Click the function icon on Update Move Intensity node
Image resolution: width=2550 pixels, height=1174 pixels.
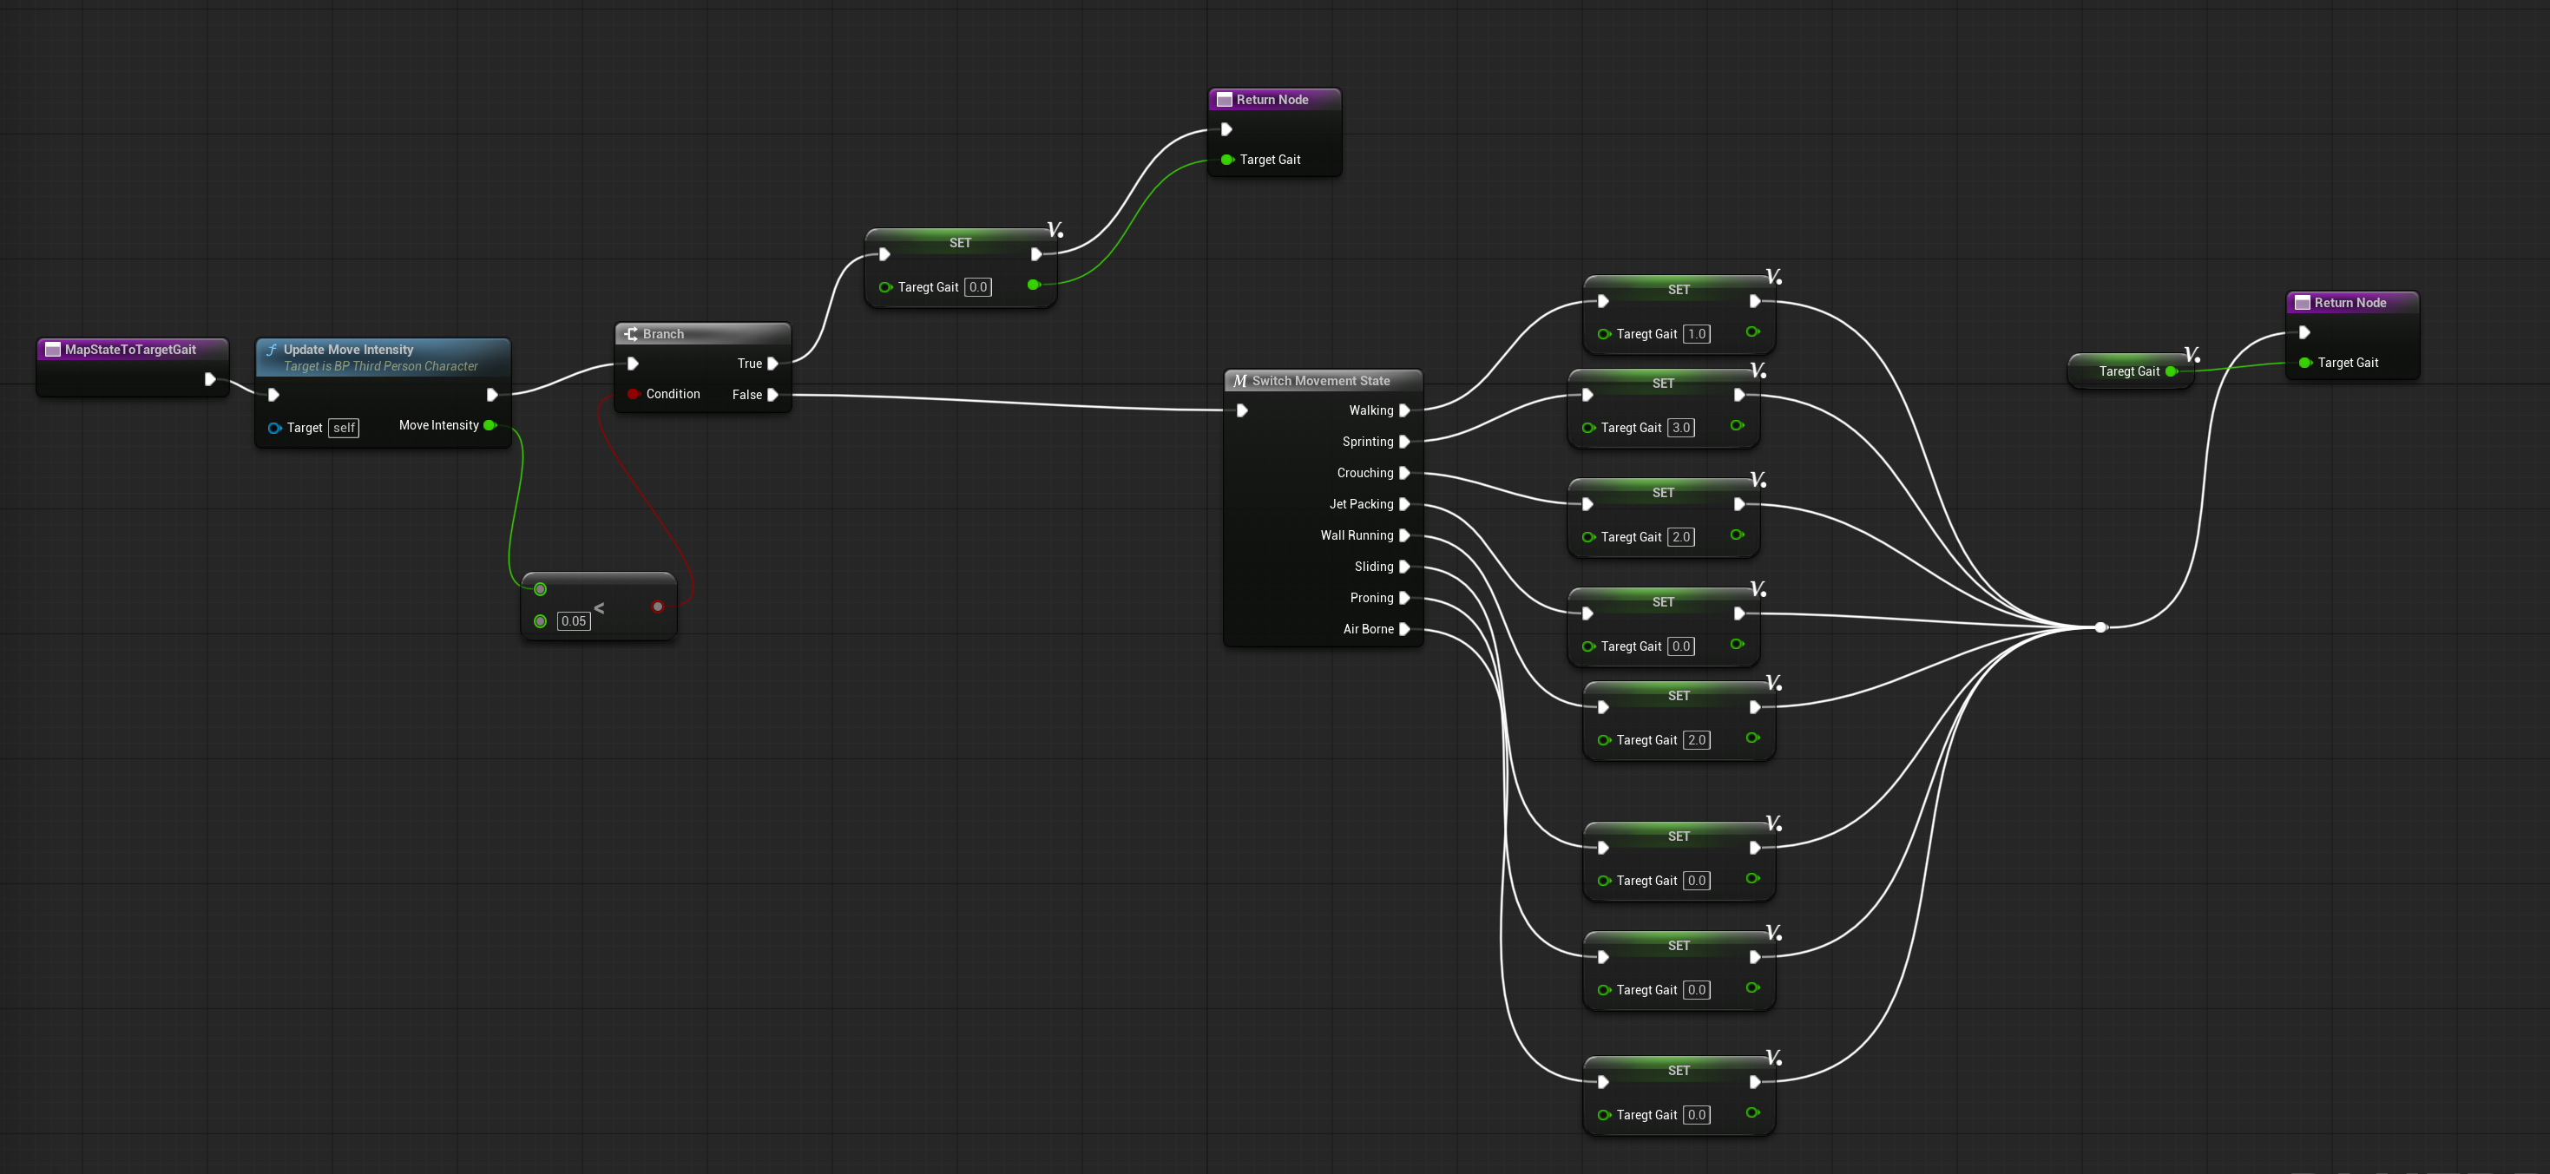tap(272, 350)
